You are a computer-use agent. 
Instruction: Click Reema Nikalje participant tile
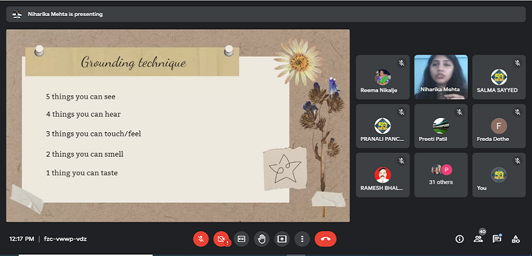pyautogui.click(x=383, y=77)
